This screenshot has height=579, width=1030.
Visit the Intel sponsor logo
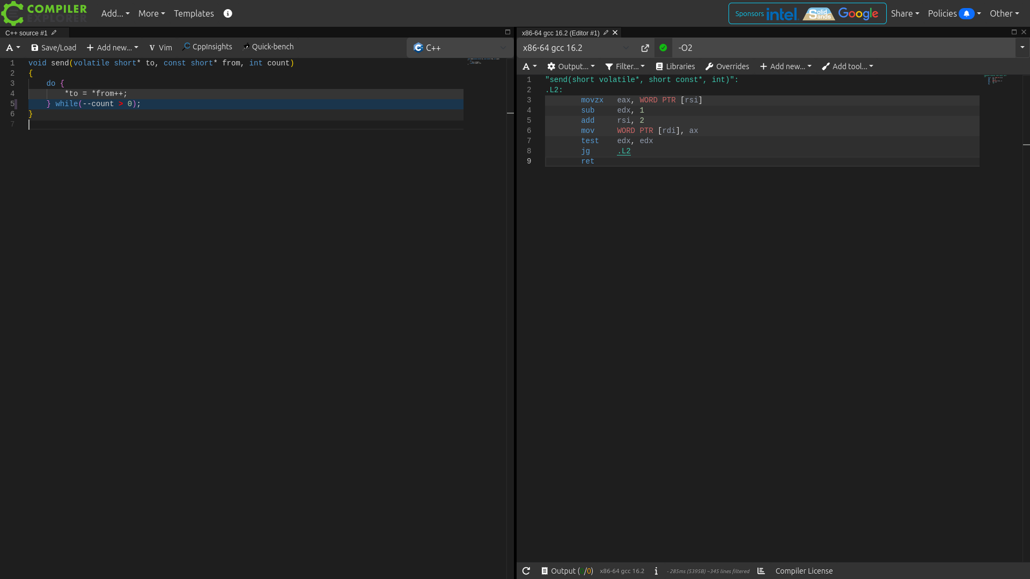(x=782, y=14)
